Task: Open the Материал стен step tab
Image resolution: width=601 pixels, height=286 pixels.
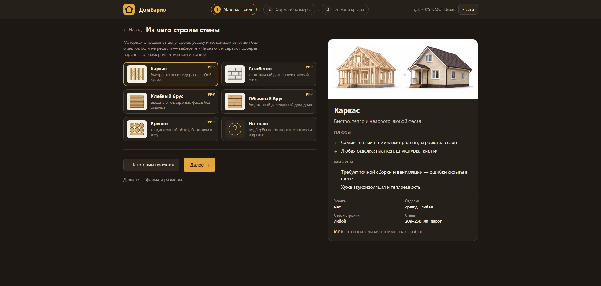Action: coord(234,9)
